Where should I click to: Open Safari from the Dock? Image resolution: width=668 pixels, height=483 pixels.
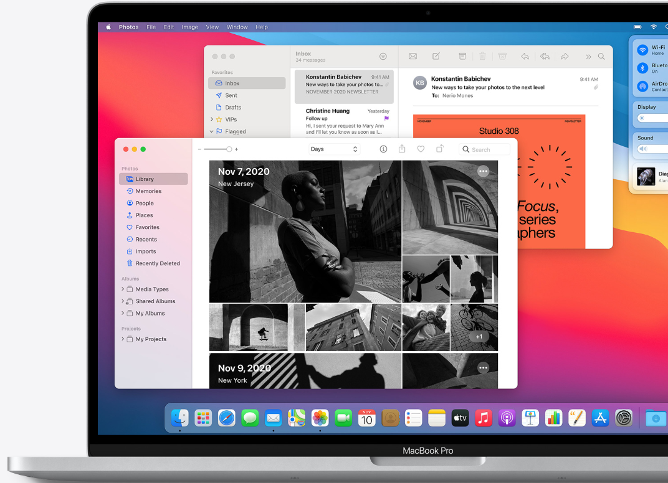(226, 418)
